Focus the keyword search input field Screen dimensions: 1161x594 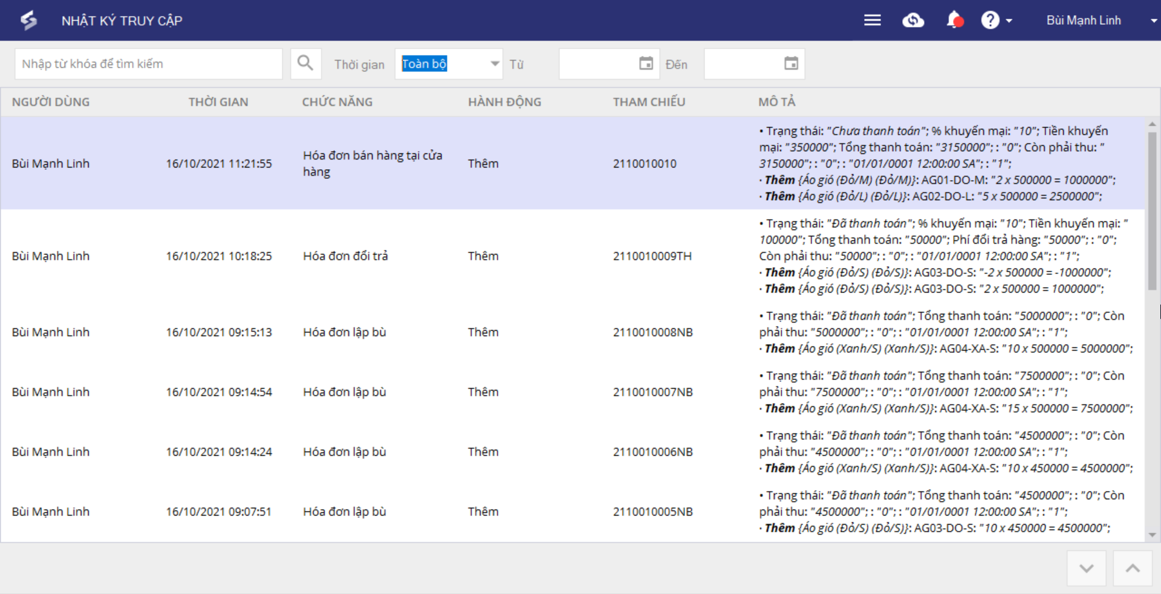pyautogui.click(x=148, y=64)
